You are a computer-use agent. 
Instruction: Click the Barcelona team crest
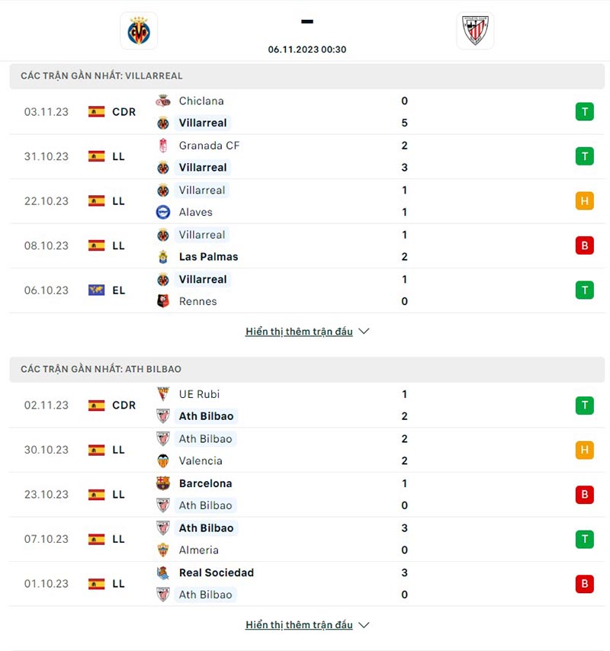click(165, 483)
